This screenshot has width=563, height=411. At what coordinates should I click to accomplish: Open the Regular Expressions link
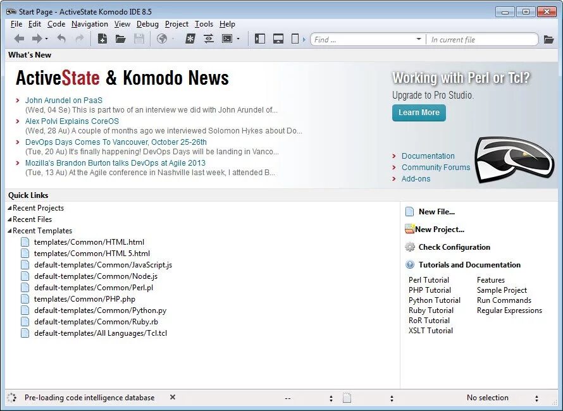(509, 310)
